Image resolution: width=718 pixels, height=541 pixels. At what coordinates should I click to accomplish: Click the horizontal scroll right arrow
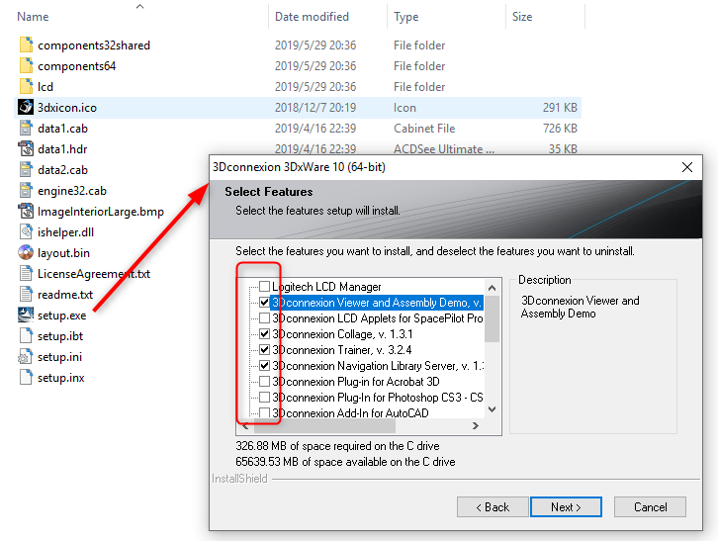point(476,425)
